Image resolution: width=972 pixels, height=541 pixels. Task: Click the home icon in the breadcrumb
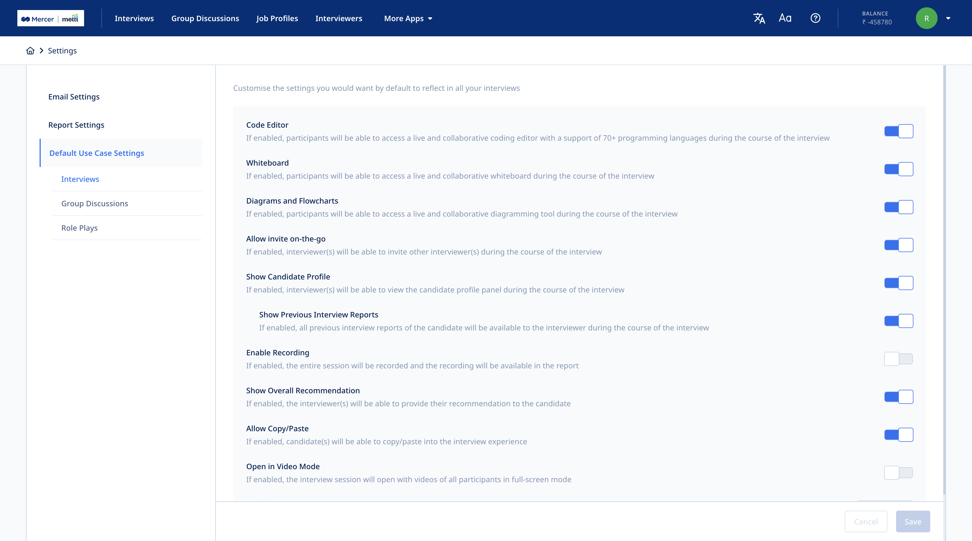coord(30,50)
